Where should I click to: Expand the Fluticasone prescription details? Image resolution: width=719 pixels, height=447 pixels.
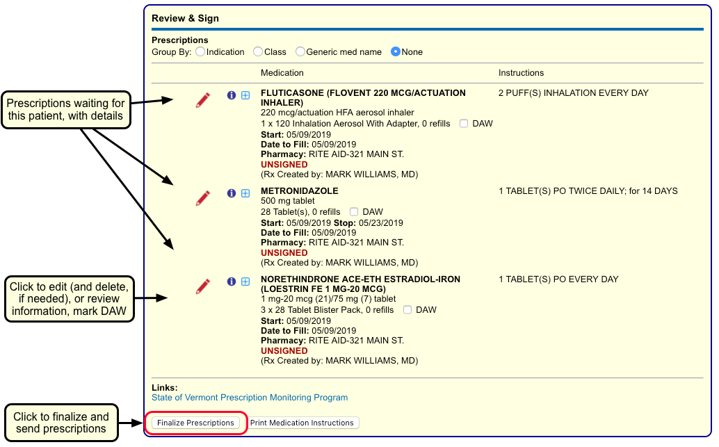pos(245,95)
